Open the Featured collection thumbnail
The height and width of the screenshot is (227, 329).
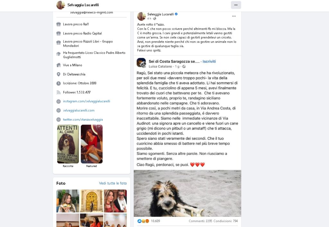pos(92,144)
